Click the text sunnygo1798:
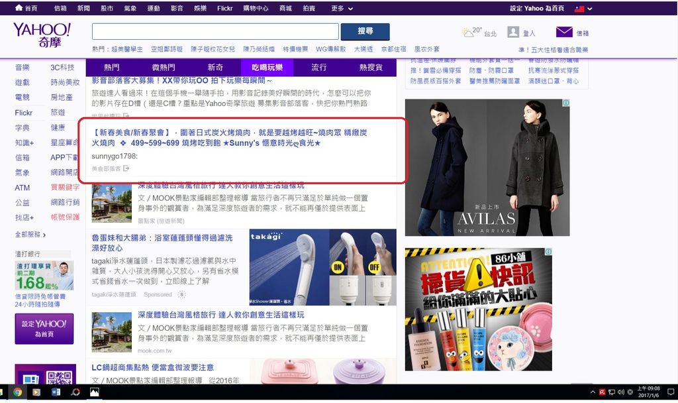The image size is (678, 403). click(x=115, y=156)
